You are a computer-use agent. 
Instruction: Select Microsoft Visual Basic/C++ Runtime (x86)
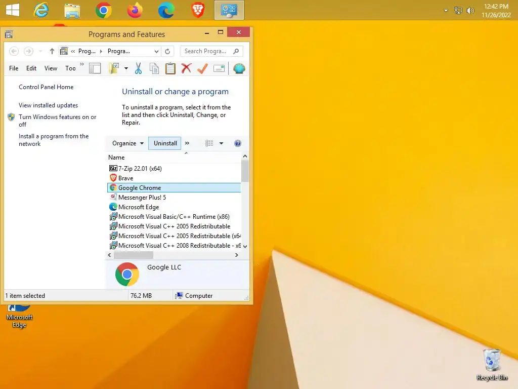[174, 216]
